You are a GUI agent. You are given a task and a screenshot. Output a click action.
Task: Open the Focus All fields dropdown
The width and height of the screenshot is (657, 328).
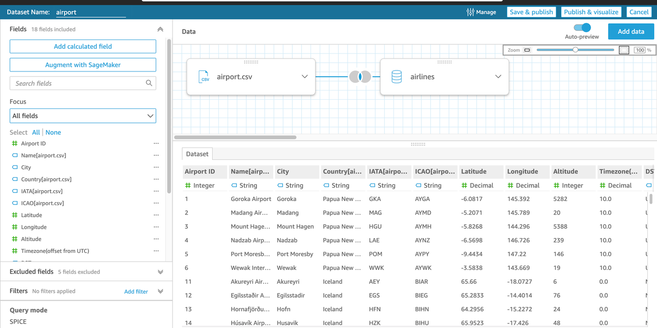83,116
